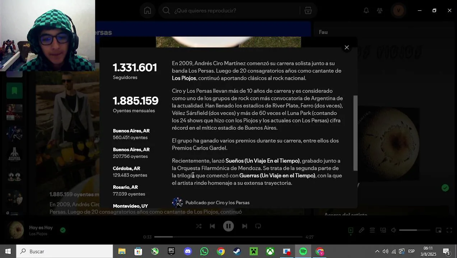The height and width of the screenshot is (258, 457).
Task: Click the Buscar taskbar search box
Action: (65, 252)
